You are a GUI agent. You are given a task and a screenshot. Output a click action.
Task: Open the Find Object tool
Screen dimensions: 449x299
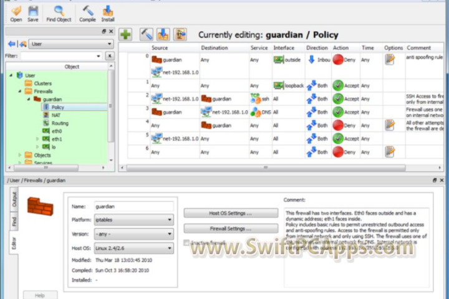[59, 14]
